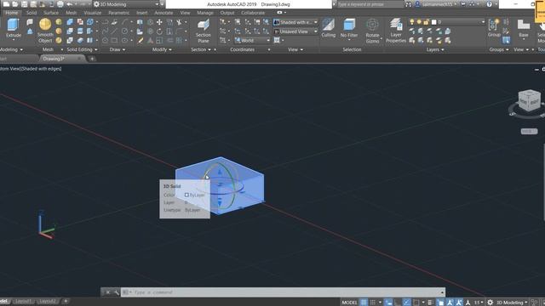Screen dimensions: 545x306
Task: Open the Base view tool
Action: click(x=523, y=28)
